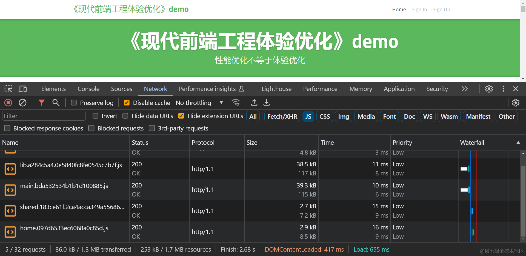Click the Sign In link
Screen dimensions: 526x256
(x=419, y=10)
